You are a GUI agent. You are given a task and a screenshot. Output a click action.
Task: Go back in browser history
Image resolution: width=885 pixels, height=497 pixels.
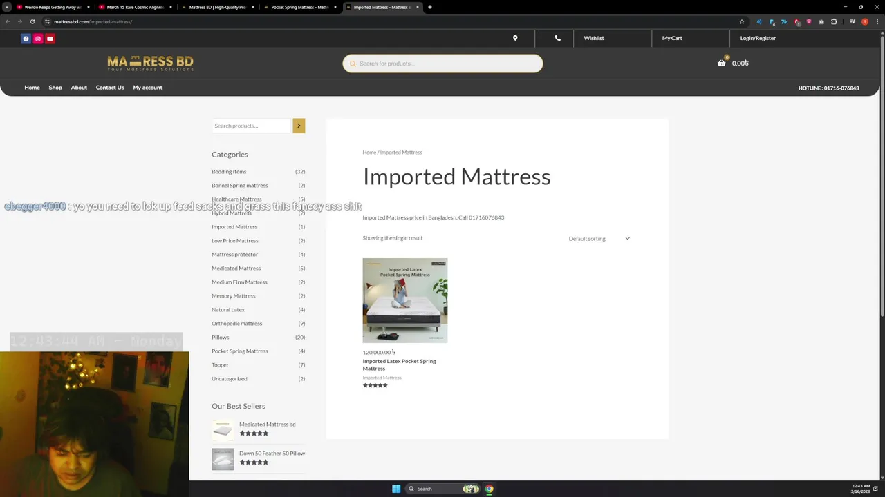coord(8,21)
